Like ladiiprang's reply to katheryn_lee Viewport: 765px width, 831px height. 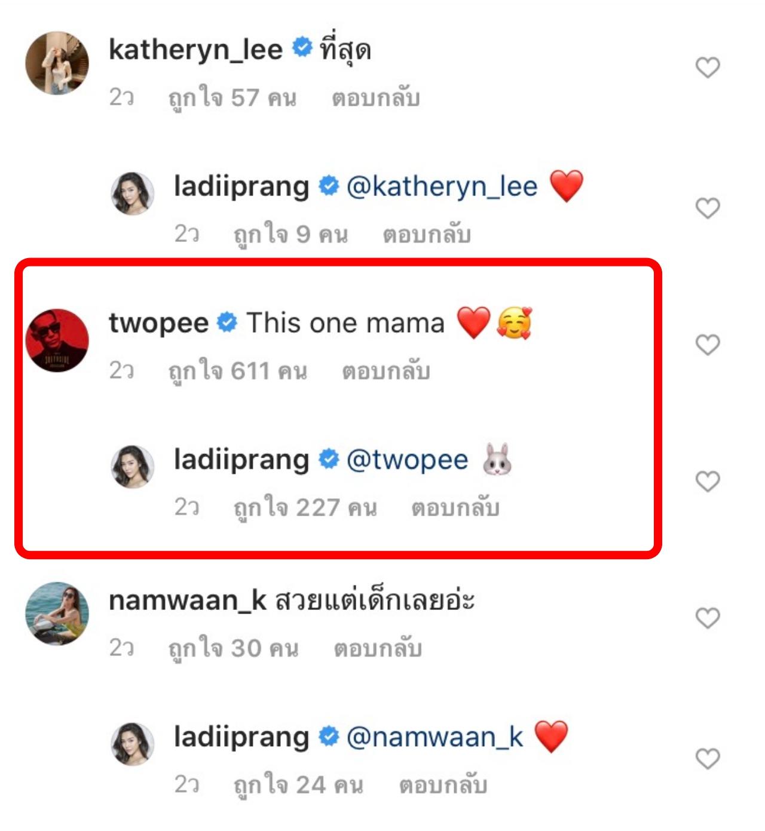(x=708, y=208)
